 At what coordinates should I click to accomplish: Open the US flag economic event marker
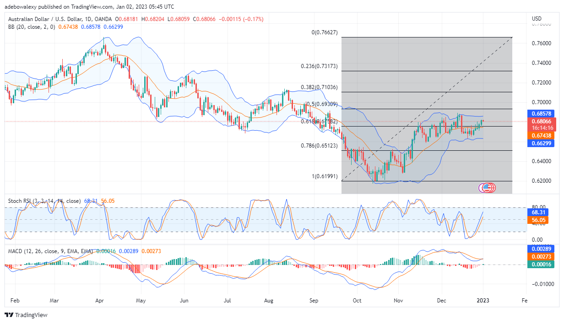[488, 187]
